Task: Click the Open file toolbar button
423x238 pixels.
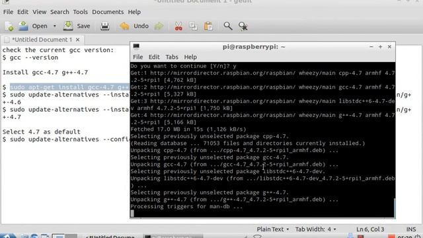Action: point(33,26)
